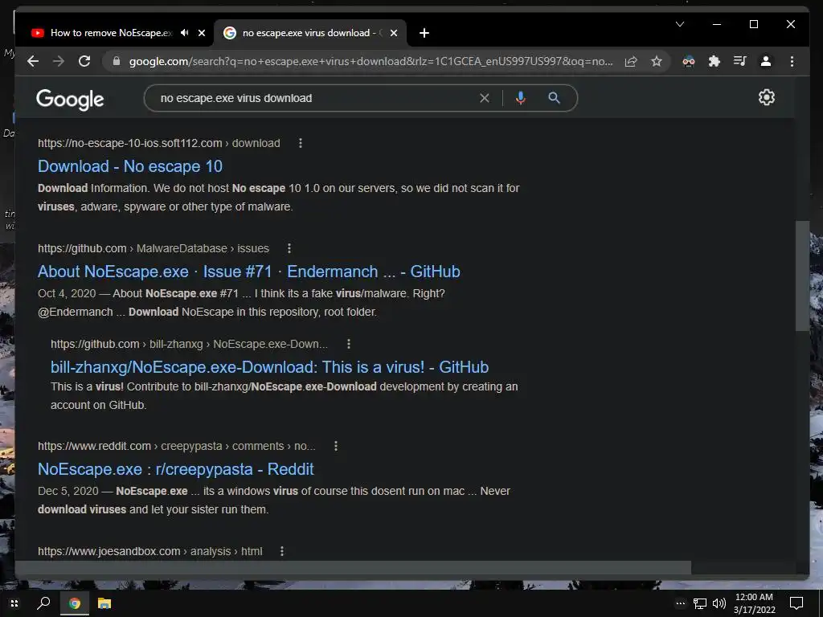Open more options for reddit.com result

pyautogui.click(x=336, y=446)
